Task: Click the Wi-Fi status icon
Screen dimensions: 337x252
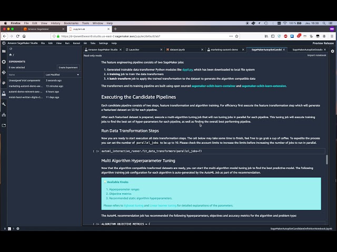Action: click(285, 23)
